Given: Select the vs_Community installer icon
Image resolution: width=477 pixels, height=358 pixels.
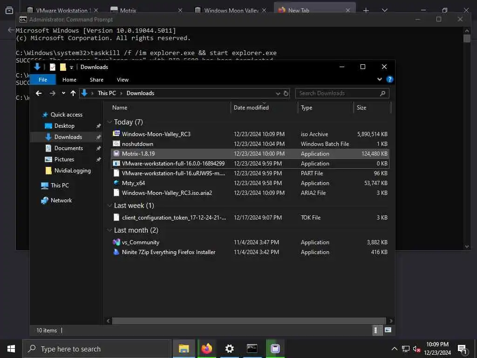Looking at the screenshot, I should pyautogui.click(x=116, y=242).
